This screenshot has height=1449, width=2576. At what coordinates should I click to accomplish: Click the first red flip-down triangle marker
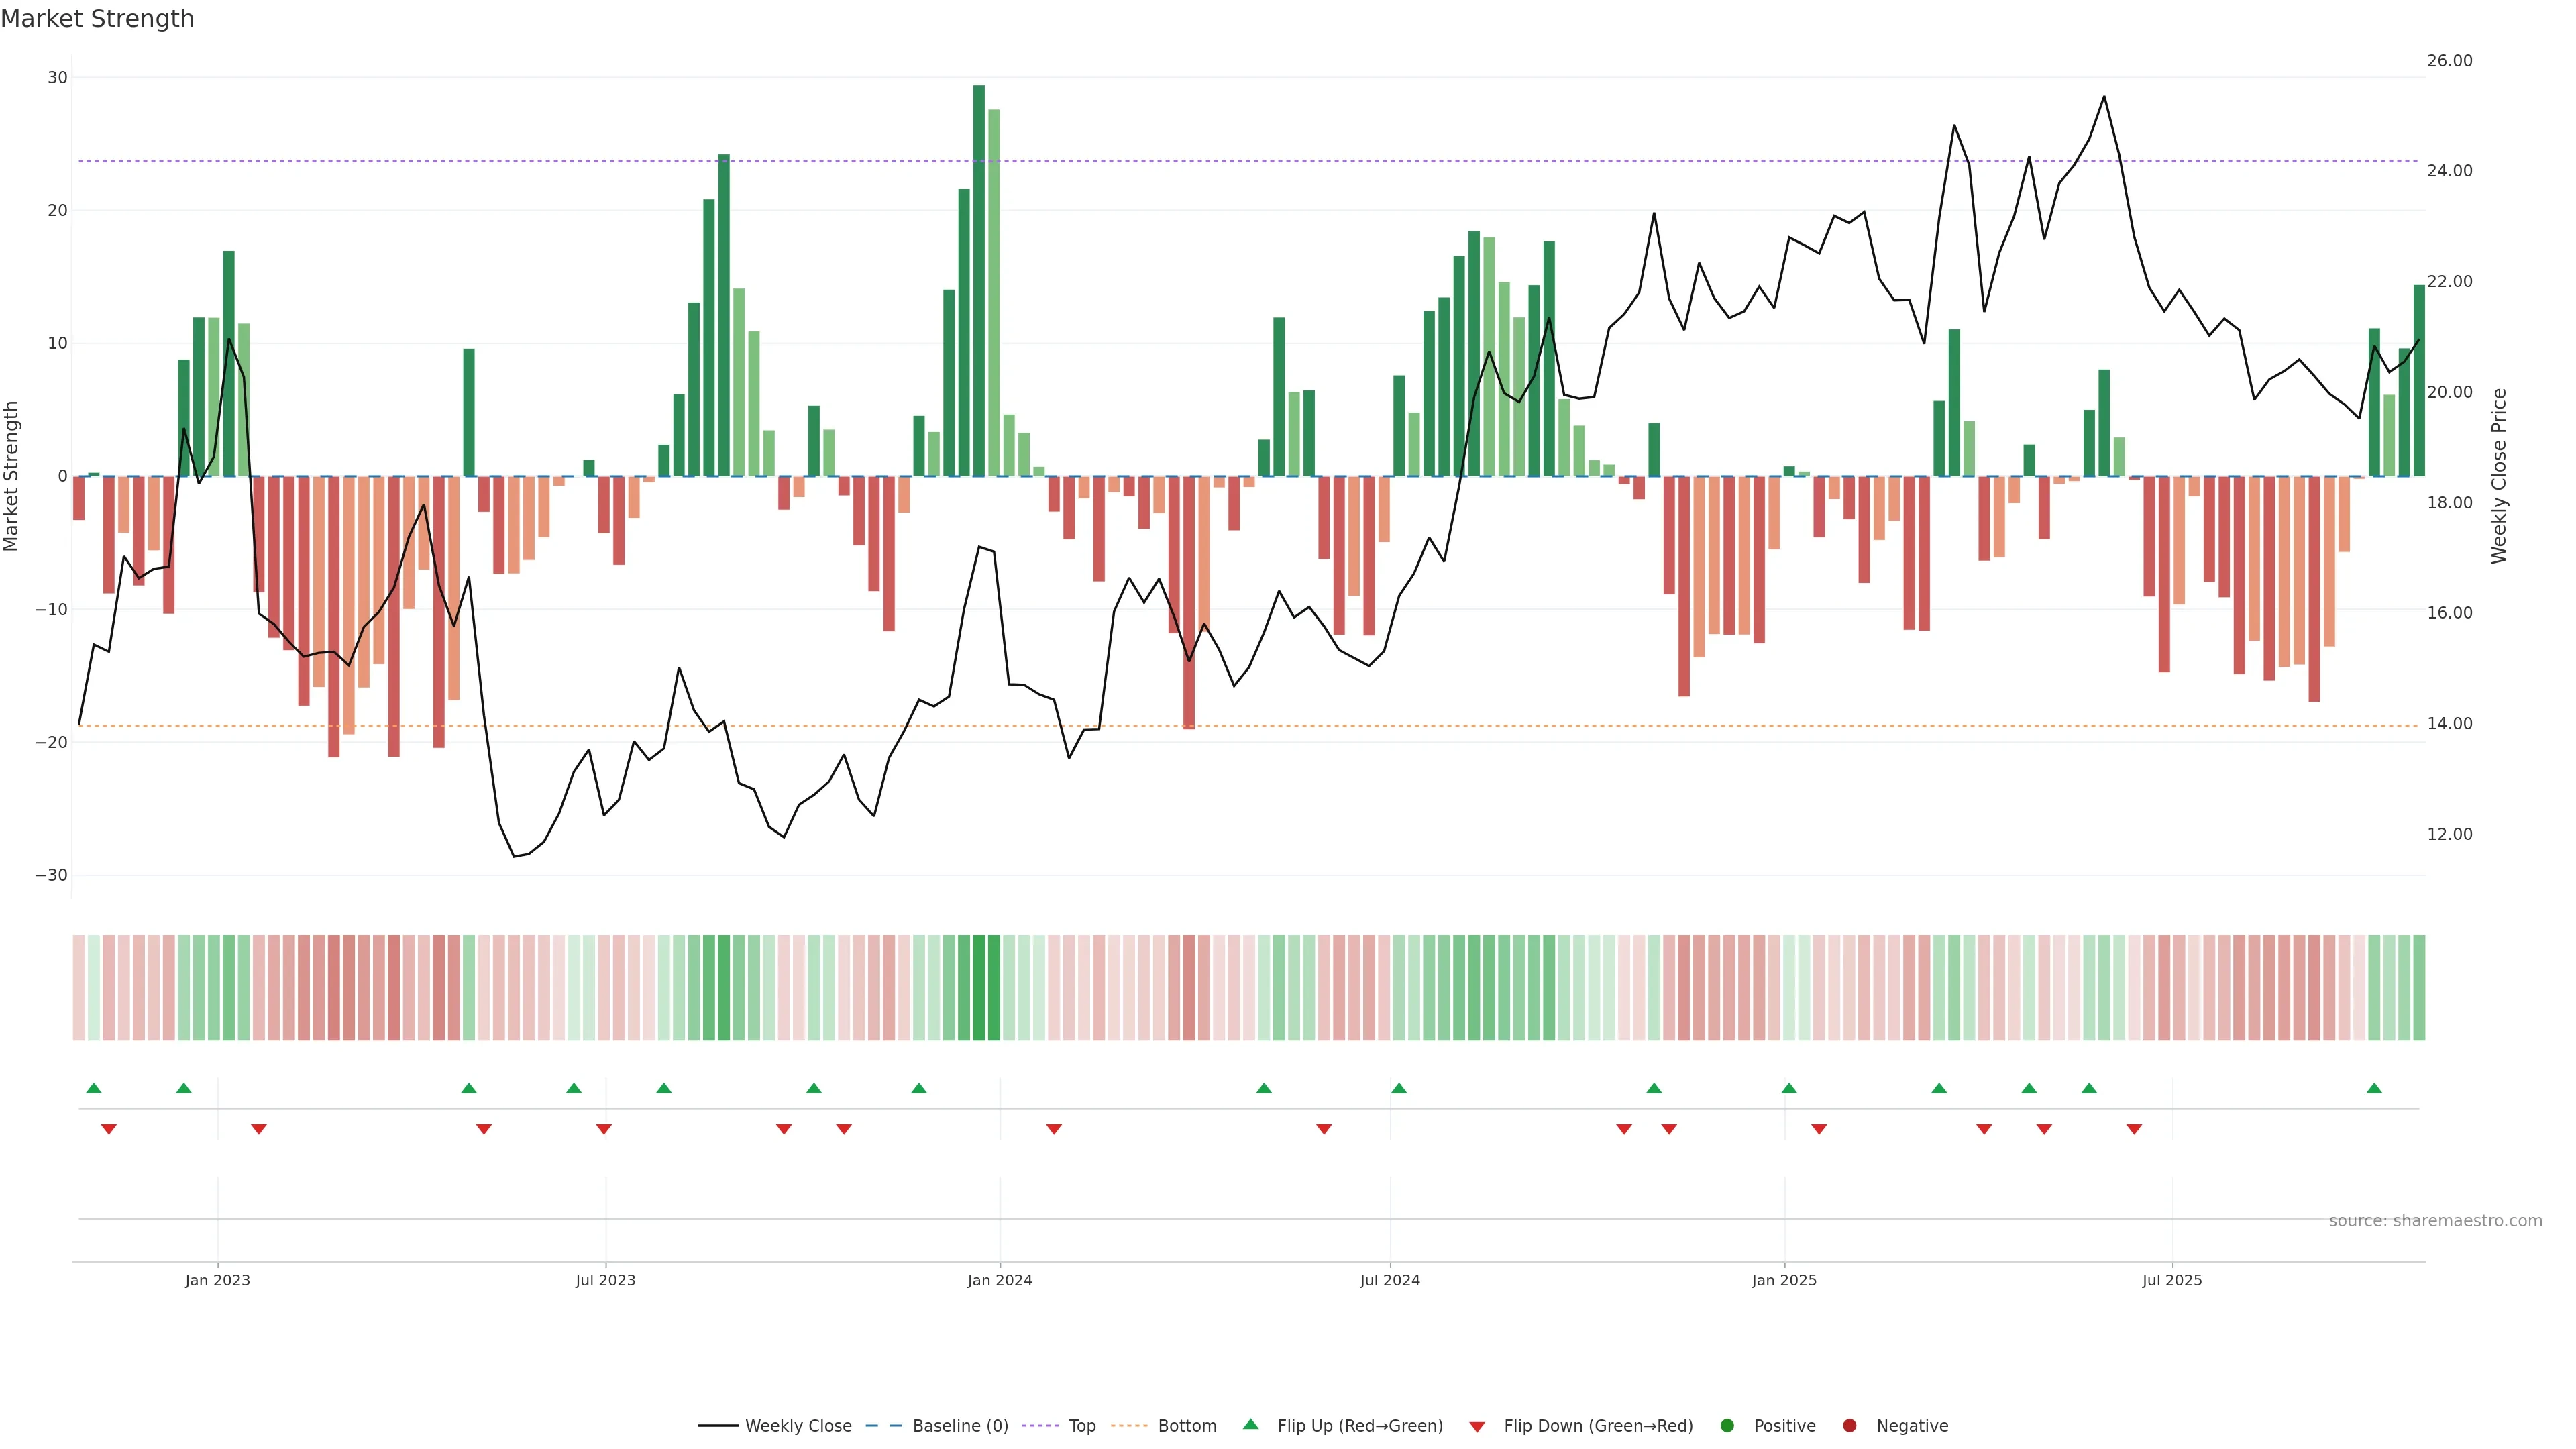109,1129
